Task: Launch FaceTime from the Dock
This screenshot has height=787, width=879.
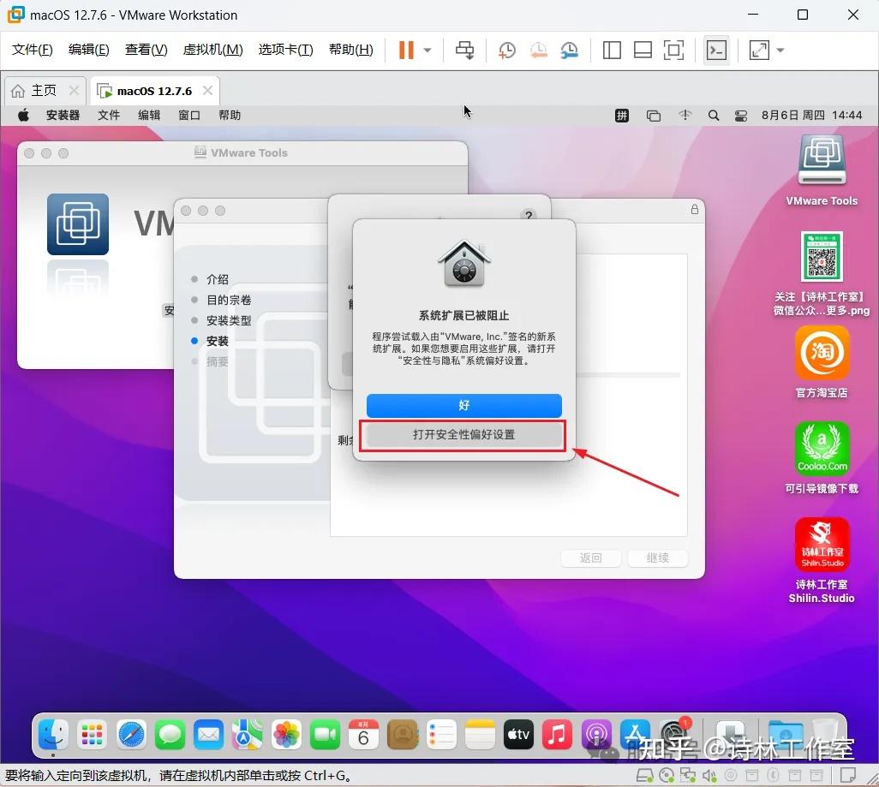Action: [x=326, y=734]
